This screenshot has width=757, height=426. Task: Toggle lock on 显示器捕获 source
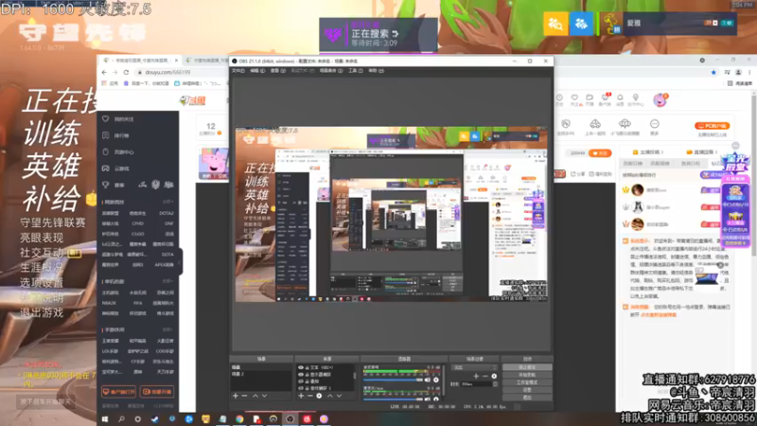(x=307, y=374)
